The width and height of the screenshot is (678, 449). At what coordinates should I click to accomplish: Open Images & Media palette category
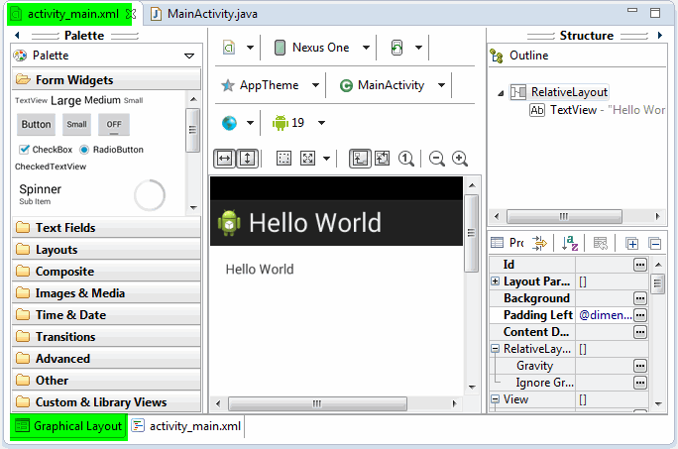(106, 293)
